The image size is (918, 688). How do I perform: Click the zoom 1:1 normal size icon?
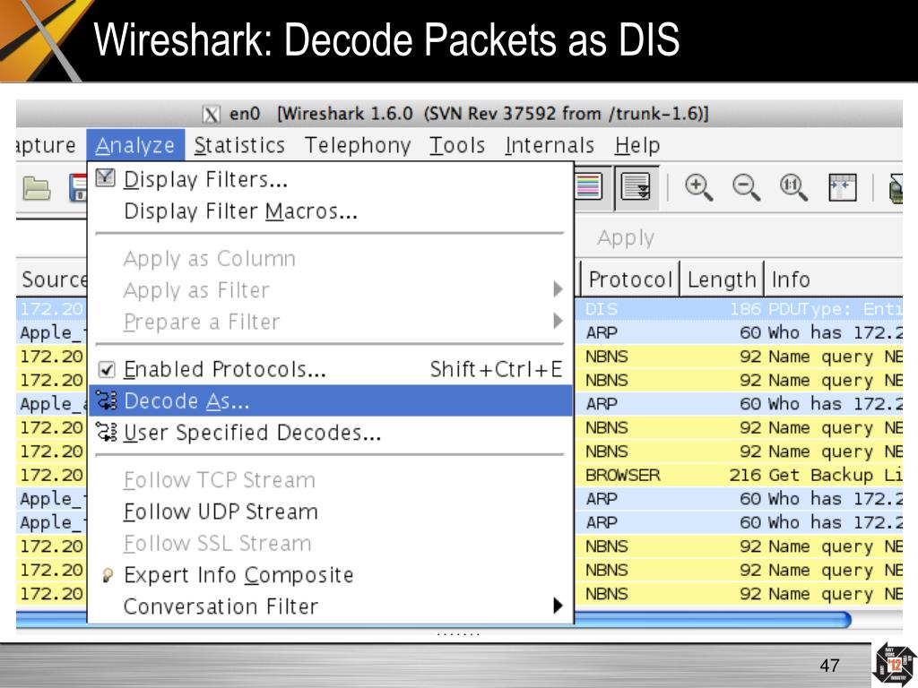pos(793,188)
